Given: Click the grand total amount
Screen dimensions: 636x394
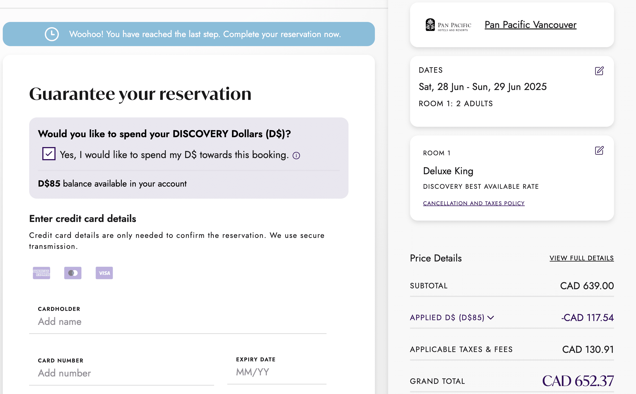Looking at the screenshot, I should (x=578, y=381).
